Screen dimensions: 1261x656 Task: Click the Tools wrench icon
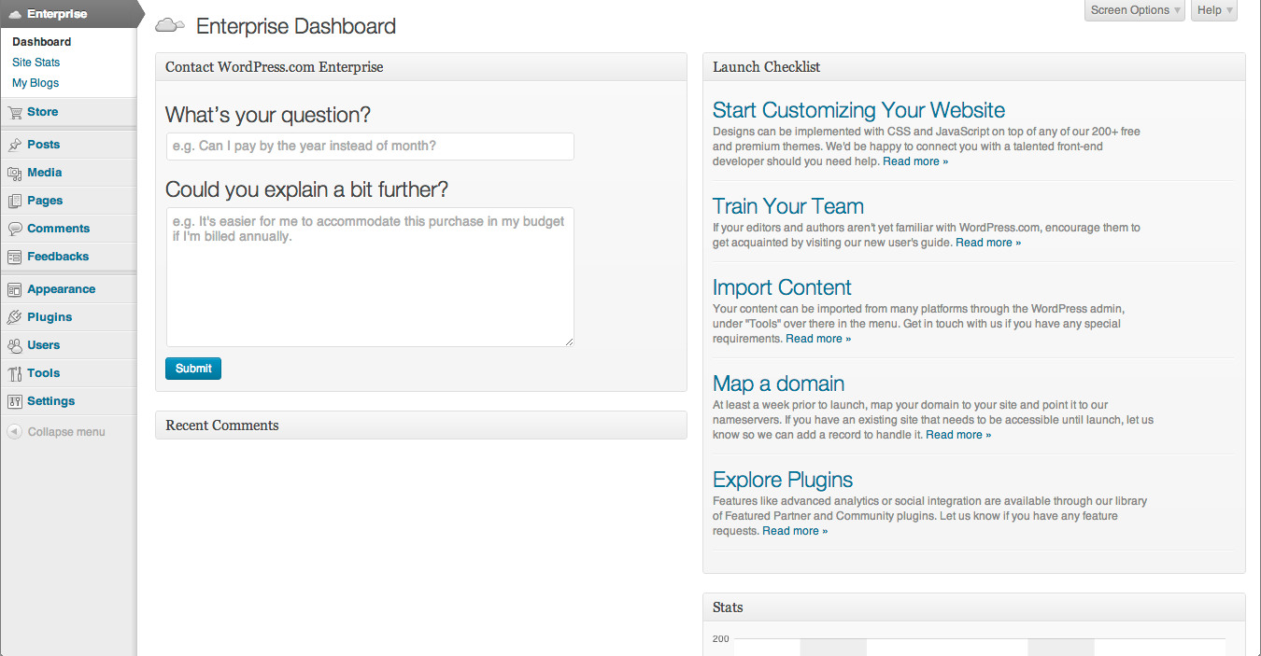click(15, 373)
